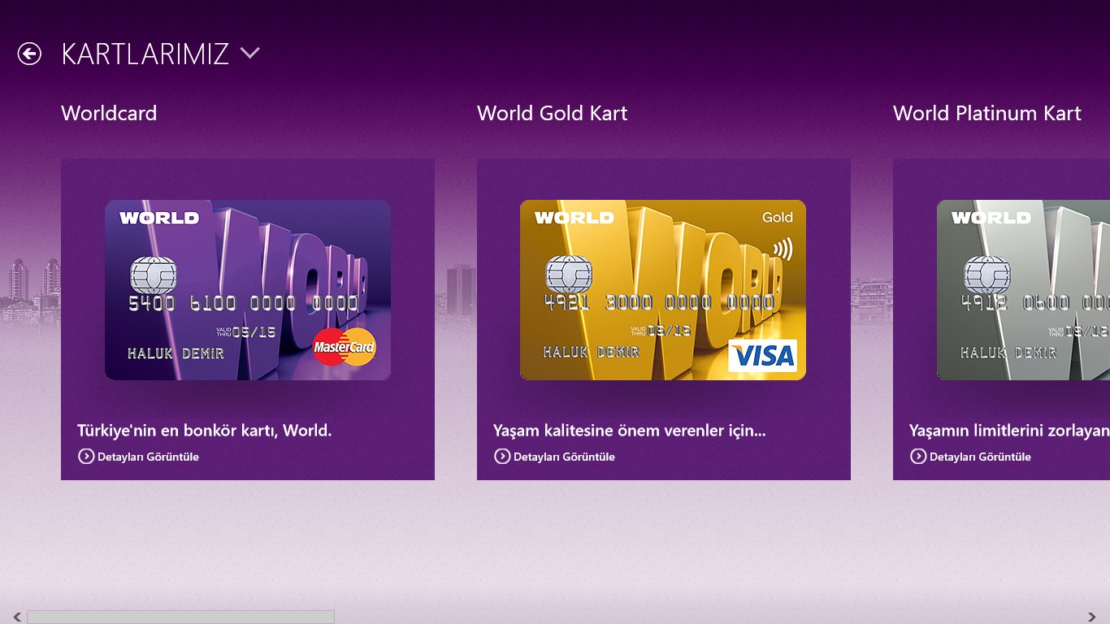Open the World Platinum Kart heading
This screenshot has width=1110, height=624.
pos(986,113)
